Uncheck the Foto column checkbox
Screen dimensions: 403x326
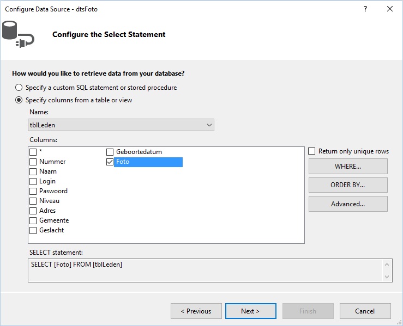click(110, 162)
